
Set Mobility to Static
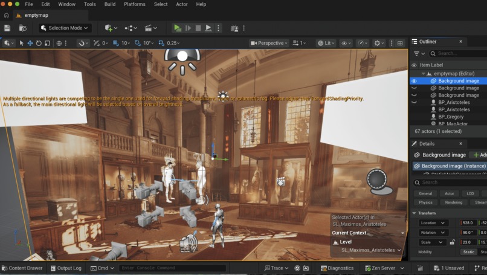pyautogui.click(x=468, y=252)
